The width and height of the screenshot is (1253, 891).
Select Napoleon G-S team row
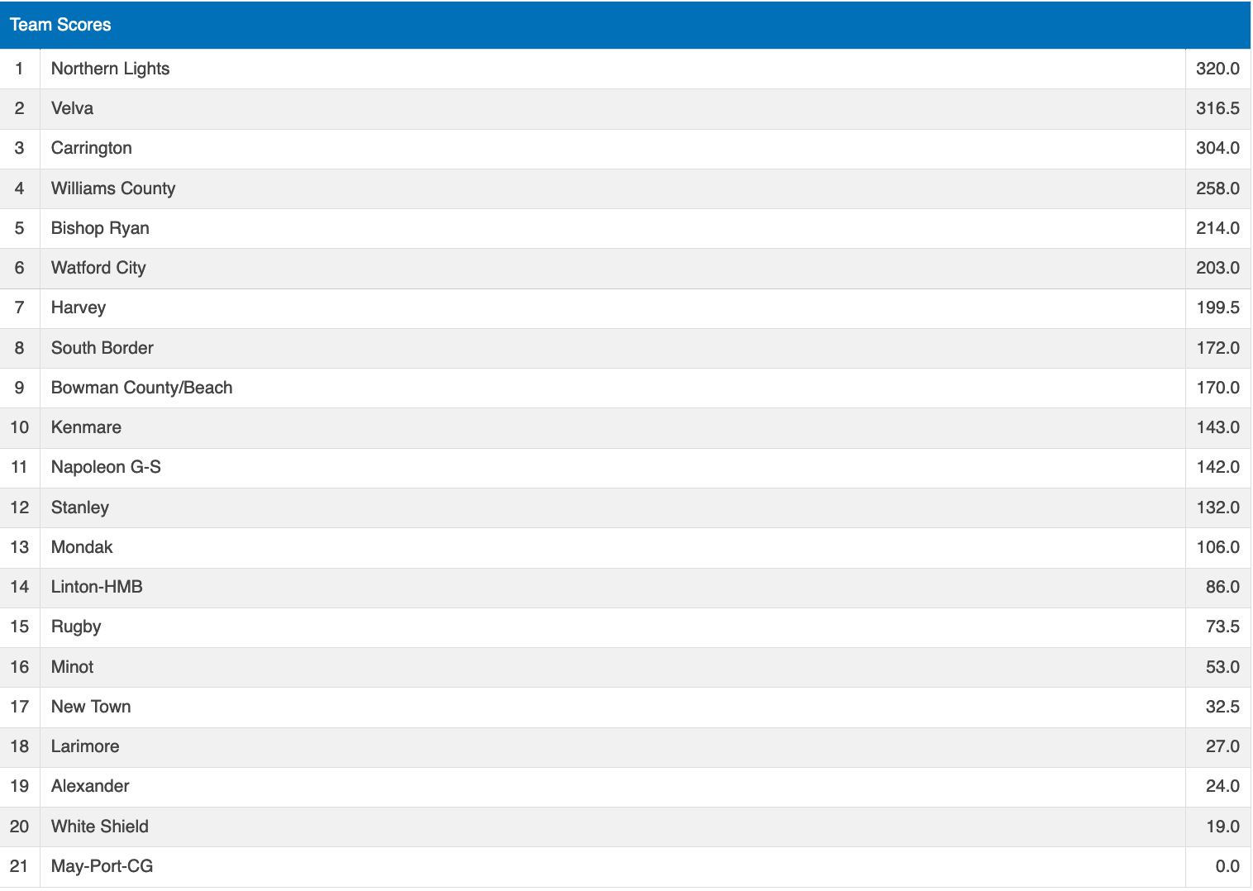coord(106,467)
